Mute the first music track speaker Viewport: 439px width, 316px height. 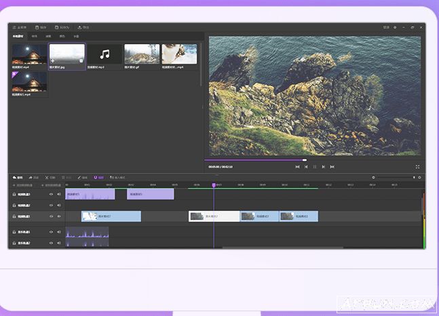(x=58, y=232)
